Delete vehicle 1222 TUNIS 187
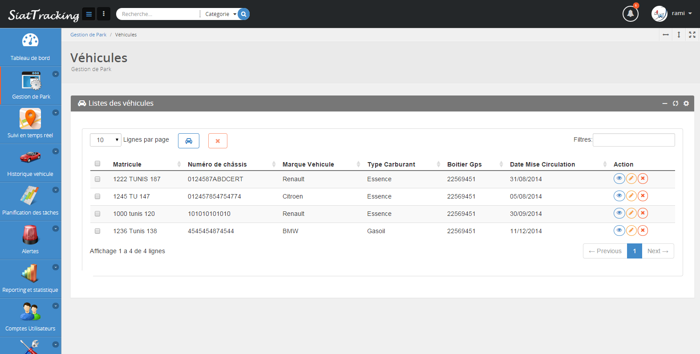Image resolution: width=700 pixels, height=354 pixels. click(643, 179)
